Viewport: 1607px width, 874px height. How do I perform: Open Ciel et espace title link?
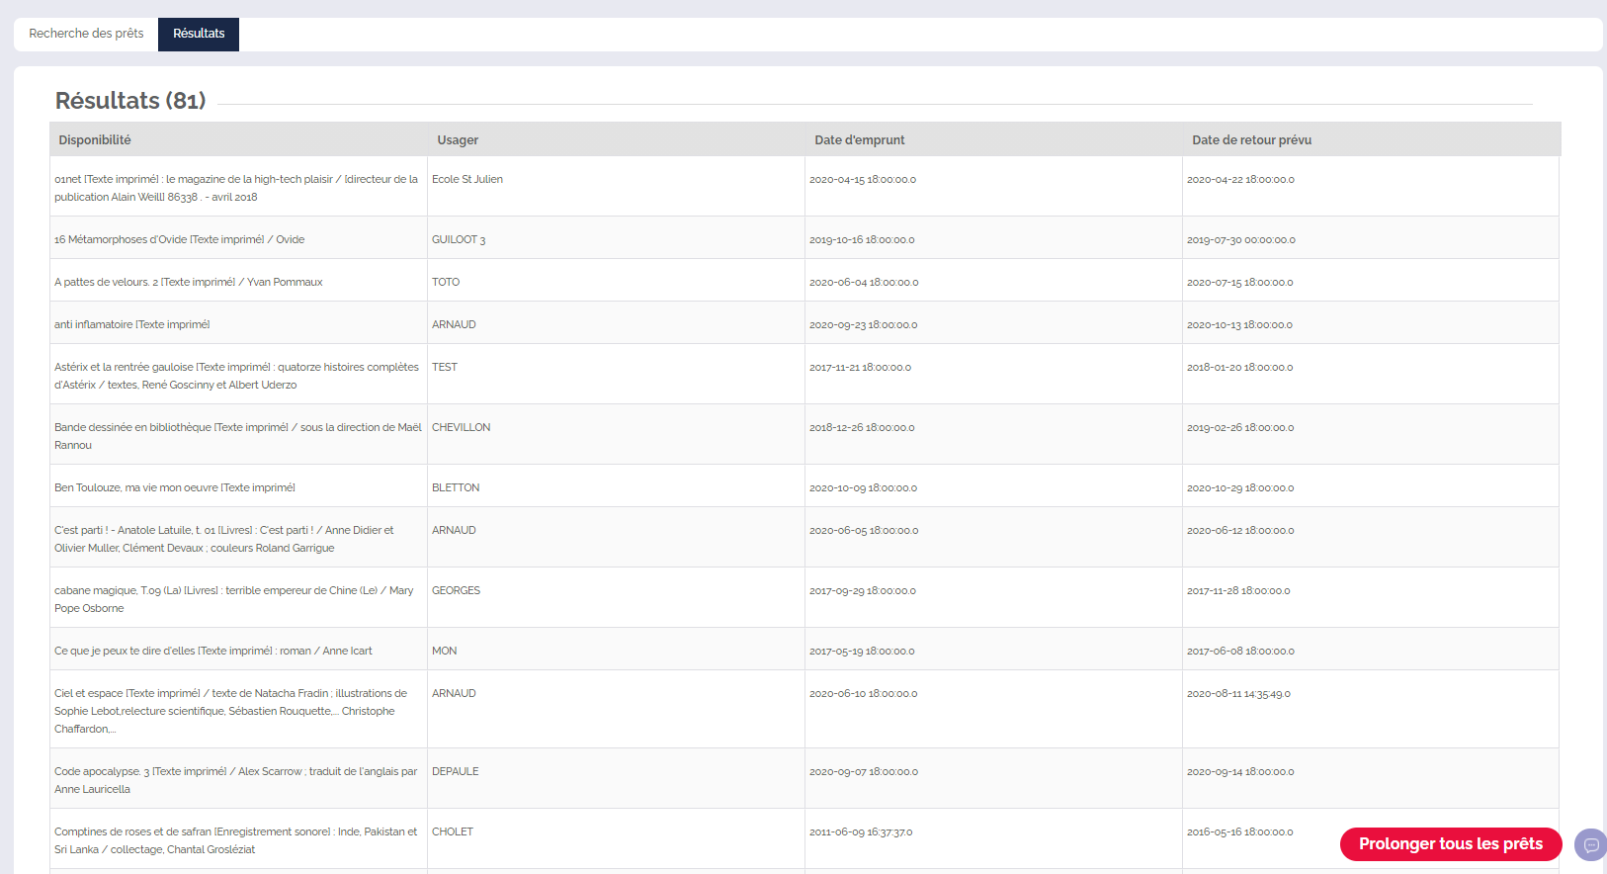coord(230,711)
